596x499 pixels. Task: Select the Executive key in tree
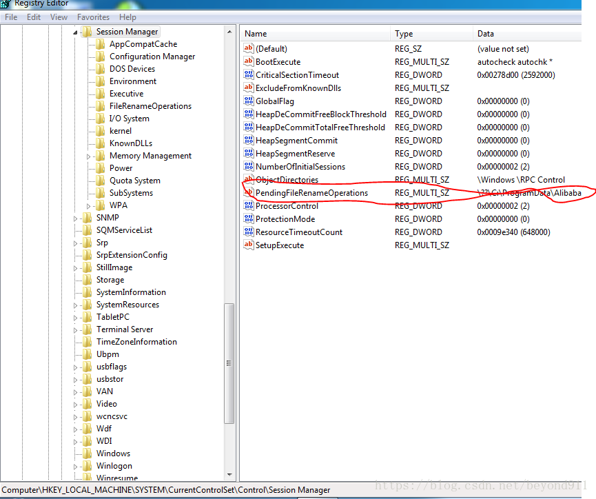pos(127,94)
